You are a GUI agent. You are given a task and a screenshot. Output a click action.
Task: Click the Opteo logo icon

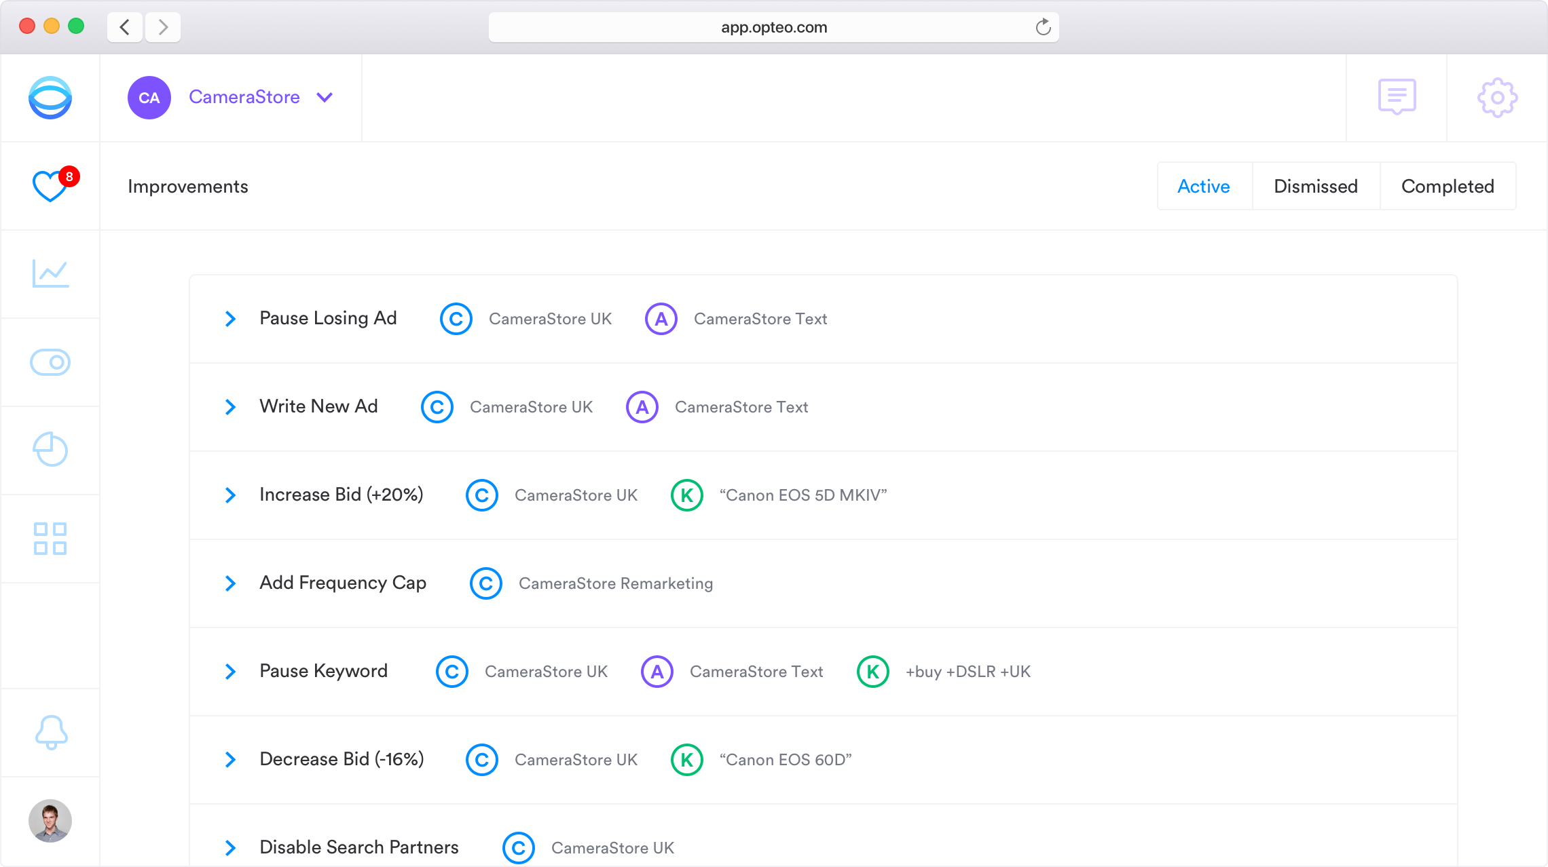(x=50, y=98)
